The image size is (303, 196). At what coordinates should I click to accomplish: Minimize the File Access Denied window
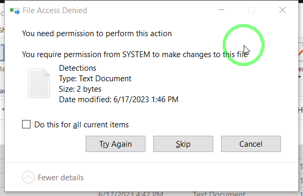[221, 10]
